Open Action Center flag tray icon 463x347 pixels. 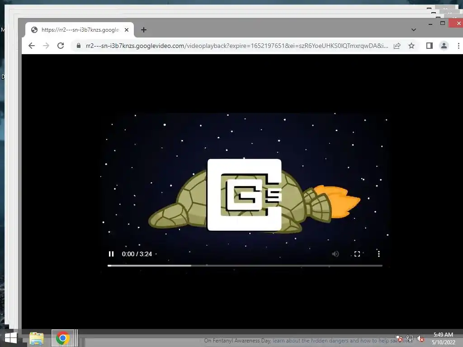399,338
